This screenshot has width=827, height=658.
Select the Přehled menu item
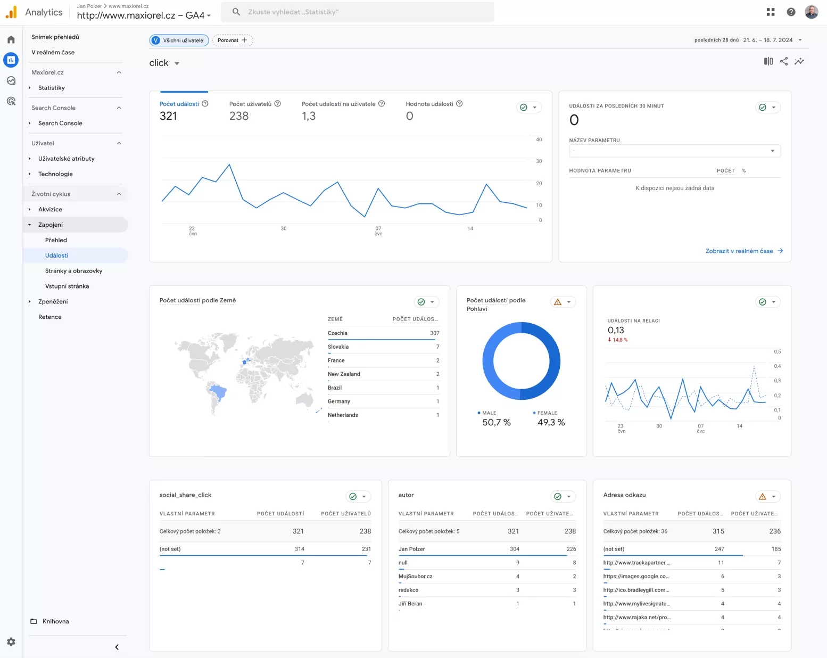pos(56,240)
